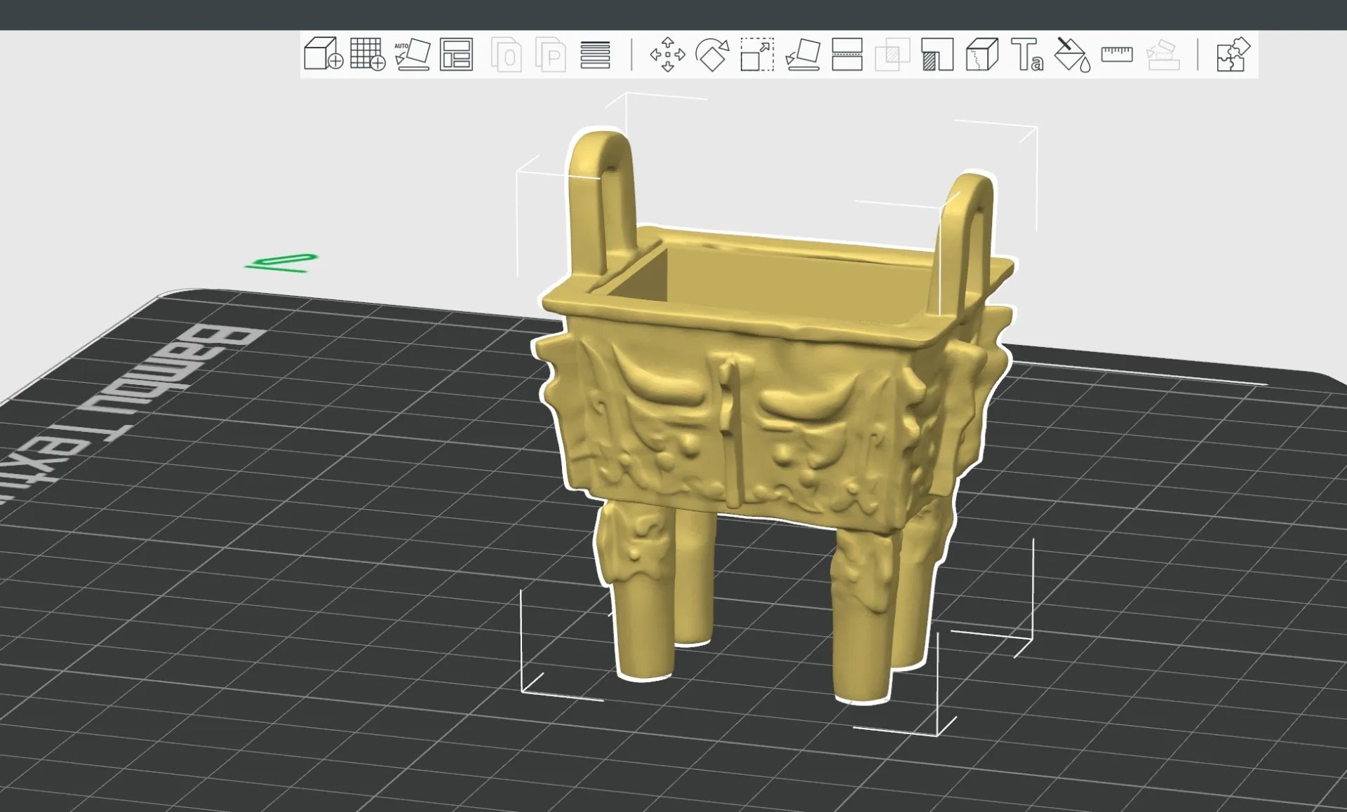The height and width of the screenshot is (812, 1347).
Task: Add a new plate with grid-plus icon
Action: click(368, 54)
